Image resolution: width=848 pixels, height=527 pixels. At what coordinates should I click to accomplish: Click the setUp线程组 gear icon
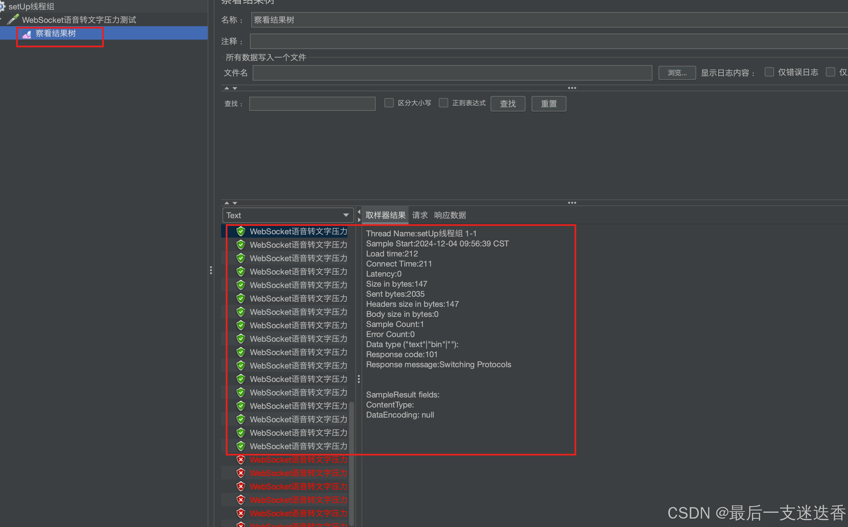point(2,6)
